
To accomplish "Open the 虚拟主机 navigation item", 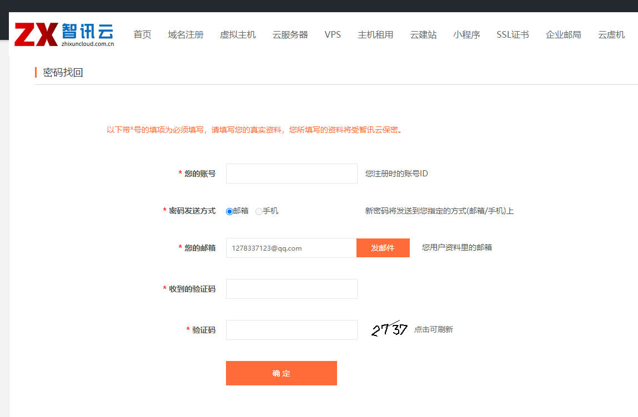I will tap(238, 34).
